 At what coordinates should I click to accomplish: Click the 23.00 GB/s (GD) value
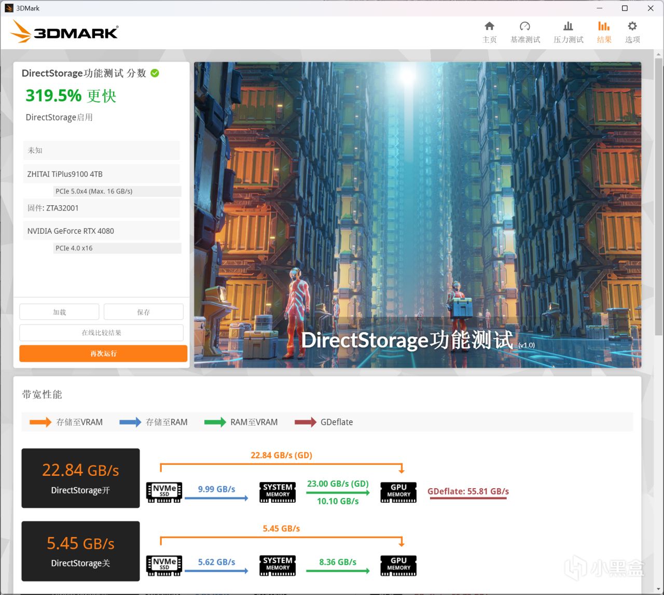(338, 484)
